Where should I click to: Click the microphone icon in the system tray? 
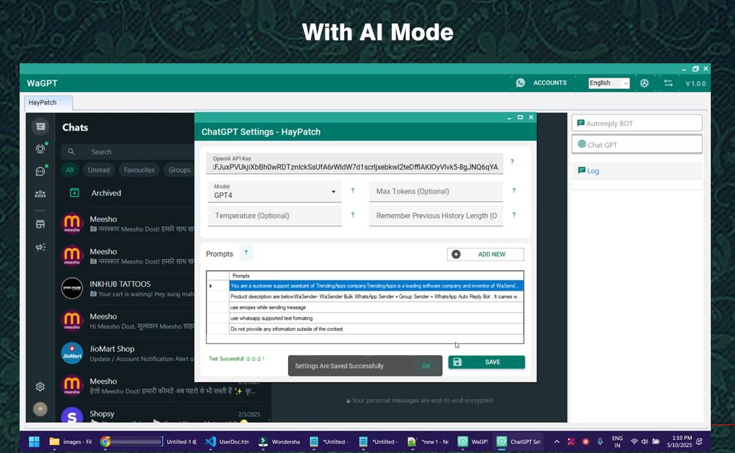(600, 442)
